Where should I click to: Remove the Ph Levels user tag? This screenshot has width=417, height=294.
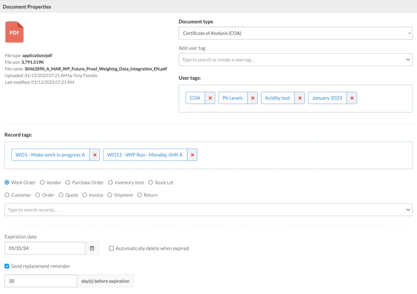tap(252, 98)
